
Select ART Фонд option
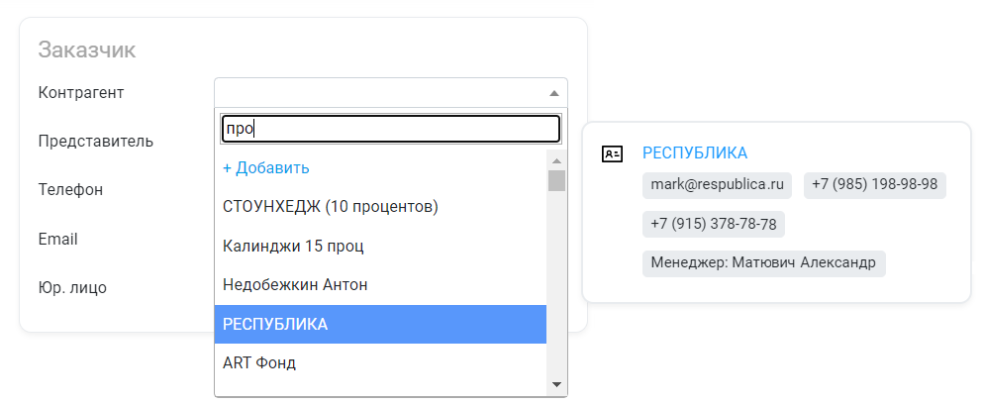click(380, 363)
